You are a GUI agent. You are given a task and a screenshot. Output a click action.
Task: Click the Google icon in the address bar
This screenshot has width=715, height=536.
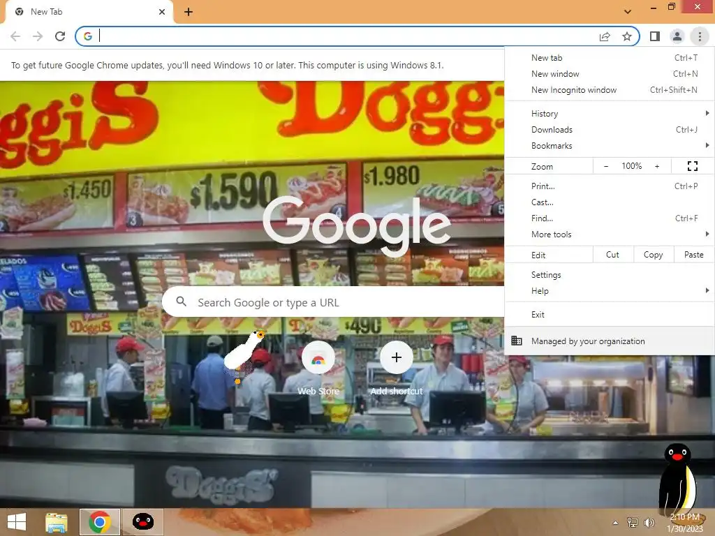(88, 36)
